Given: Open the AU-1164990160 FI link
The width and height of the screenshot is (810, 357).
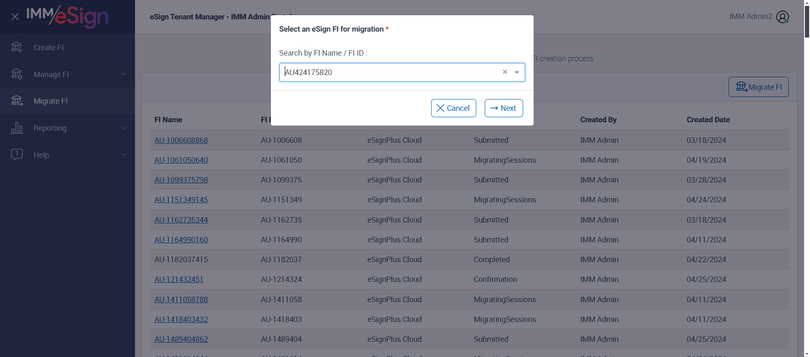Looking at the screenshot, I should pyautogui.click(x=181, y=240).
